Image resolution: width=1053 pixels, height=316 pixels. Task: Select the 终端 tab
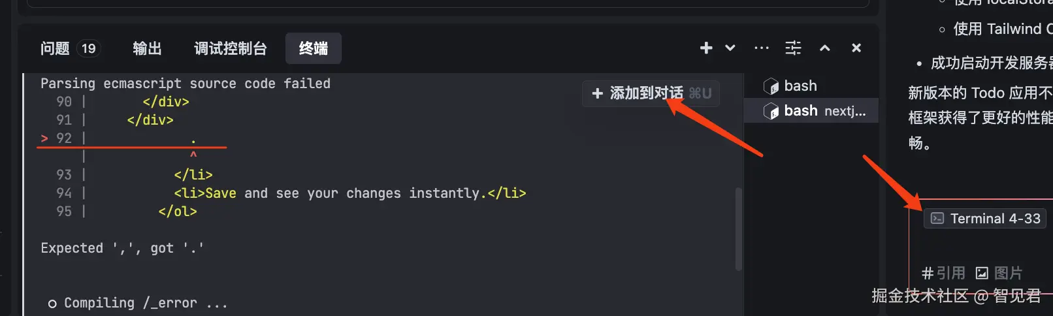coord(314,48)
